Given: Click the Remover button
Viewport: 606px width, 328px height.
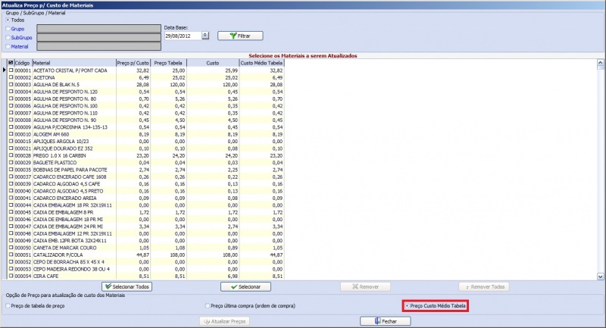Looking at the screenshot, I should tap(365, 286).
